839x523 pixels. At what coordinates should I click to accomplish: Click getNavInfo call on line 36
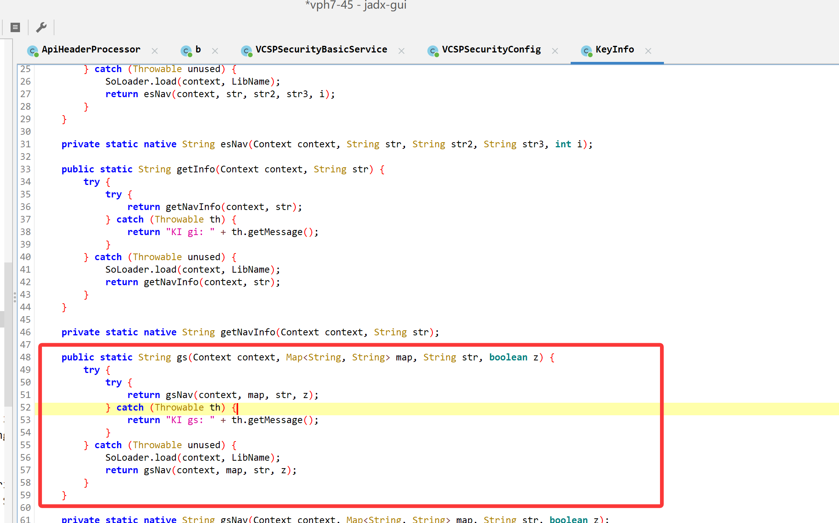[x=193, y=207]
